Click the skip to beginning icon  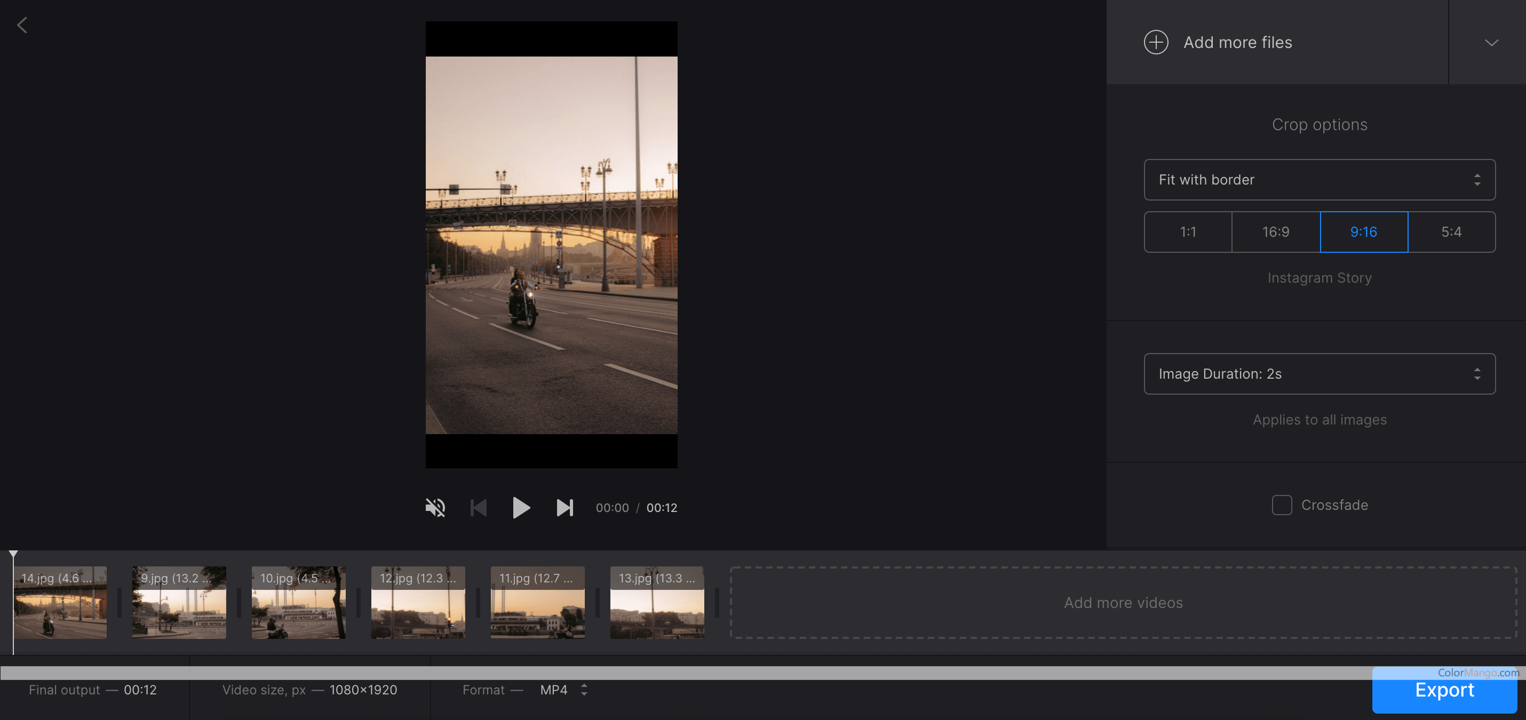tap(479, 507)
